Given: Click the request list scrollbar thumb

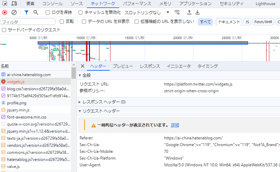Looking at the screenshot, I should 74,73.
